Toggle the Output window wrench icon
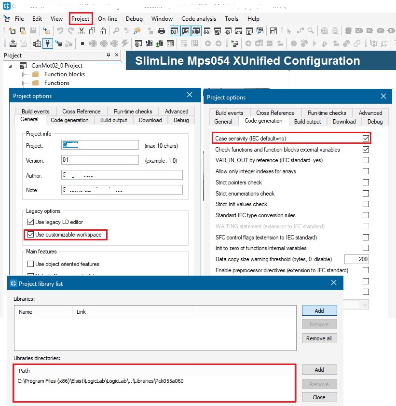Viewport: 396px width, 406px height. (x=185, y=31)
